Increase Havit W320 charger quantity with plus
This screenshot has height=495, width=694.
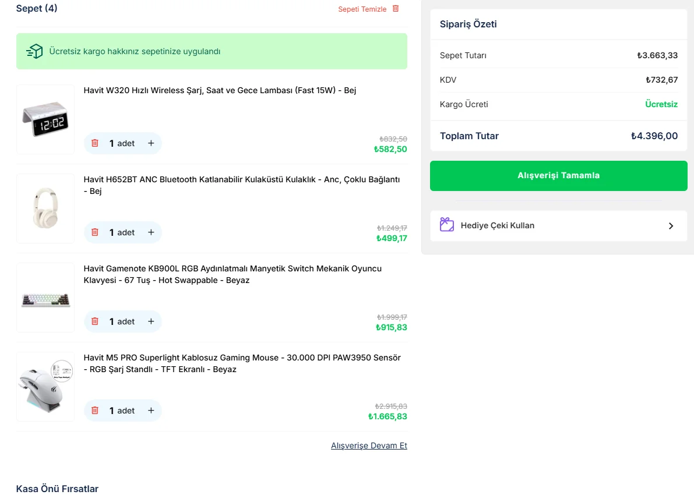151,143
